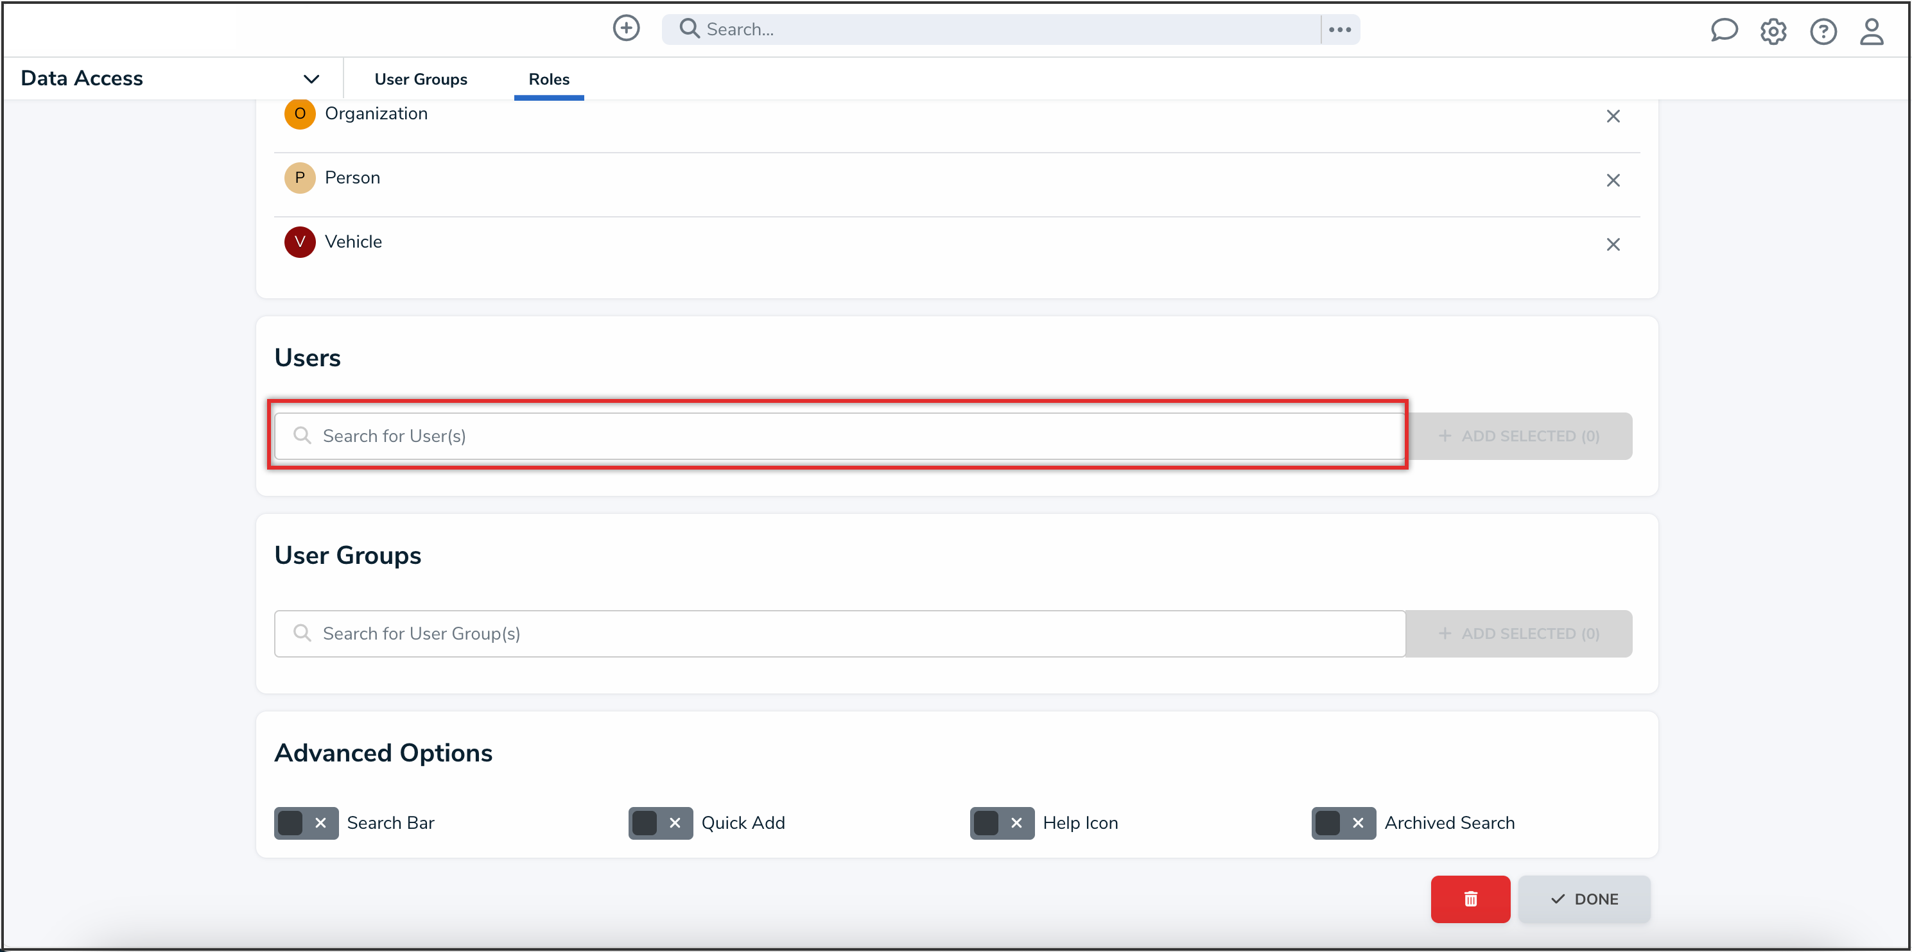Enable the Quick Add toggle

coord(660,823)
